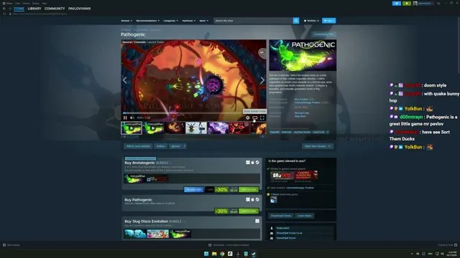460x258 pixels.
Task: Add Brotatogenic bundle to cart
Action: (249, 189)
